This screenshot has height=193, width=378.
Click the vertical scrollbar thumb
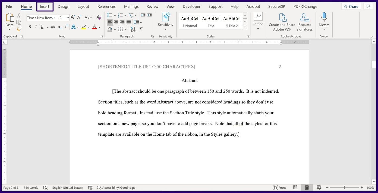pyautogui.click(x=374, y=64)
